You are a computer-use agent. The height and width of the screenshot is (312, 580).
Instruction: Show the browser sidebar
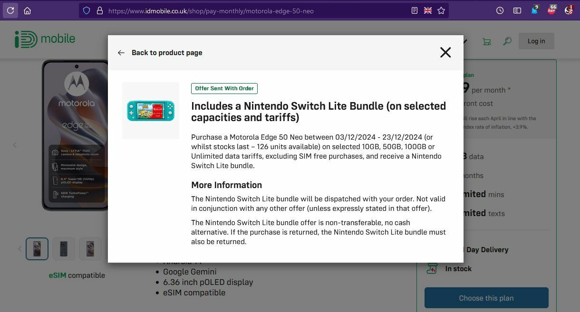[517, 10]
